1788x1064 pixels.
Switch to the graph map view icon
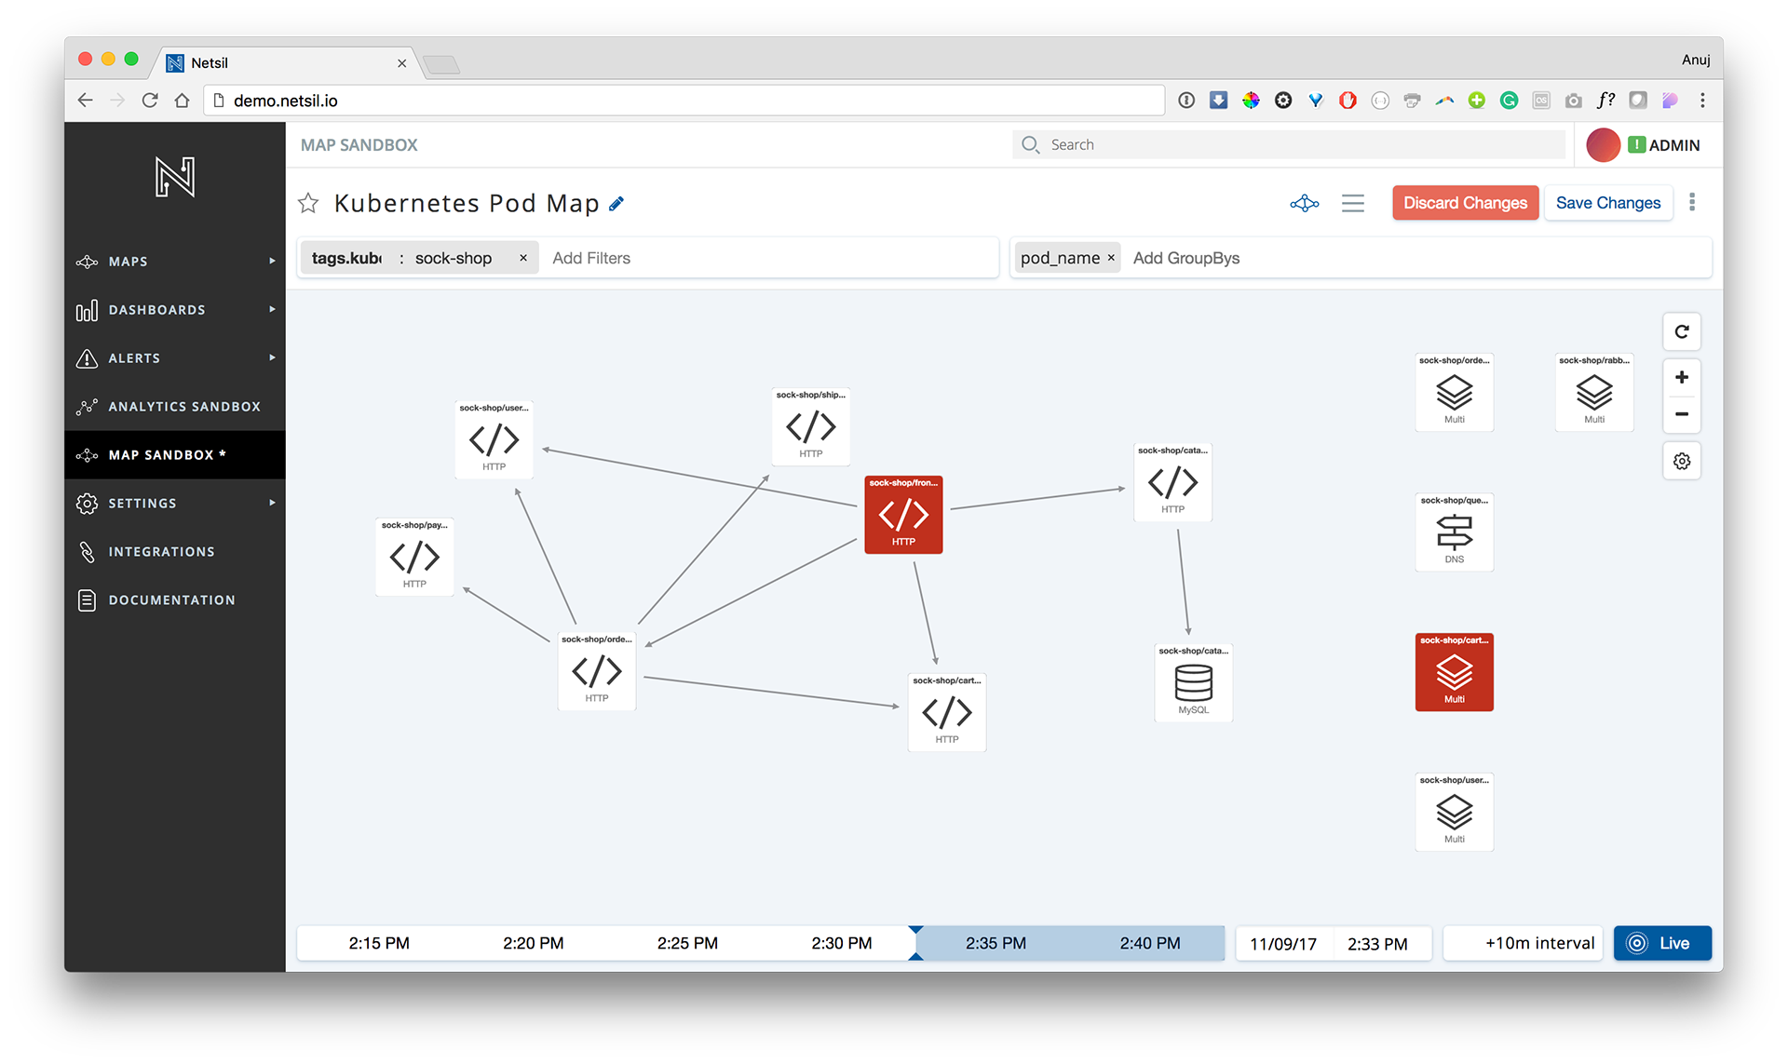pyautogui.click(x=1304, y=203)
